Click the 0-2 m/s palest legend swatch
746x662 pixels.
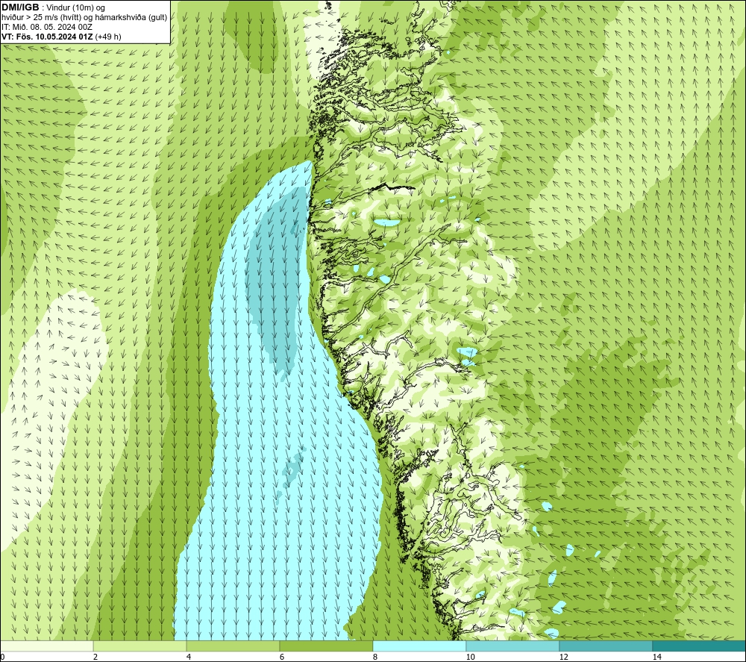point(46,646)
